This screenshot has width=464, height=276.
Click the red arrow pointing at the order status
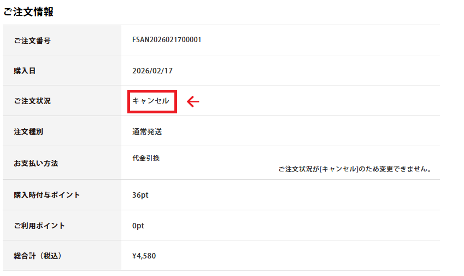(x=193, y=101)
